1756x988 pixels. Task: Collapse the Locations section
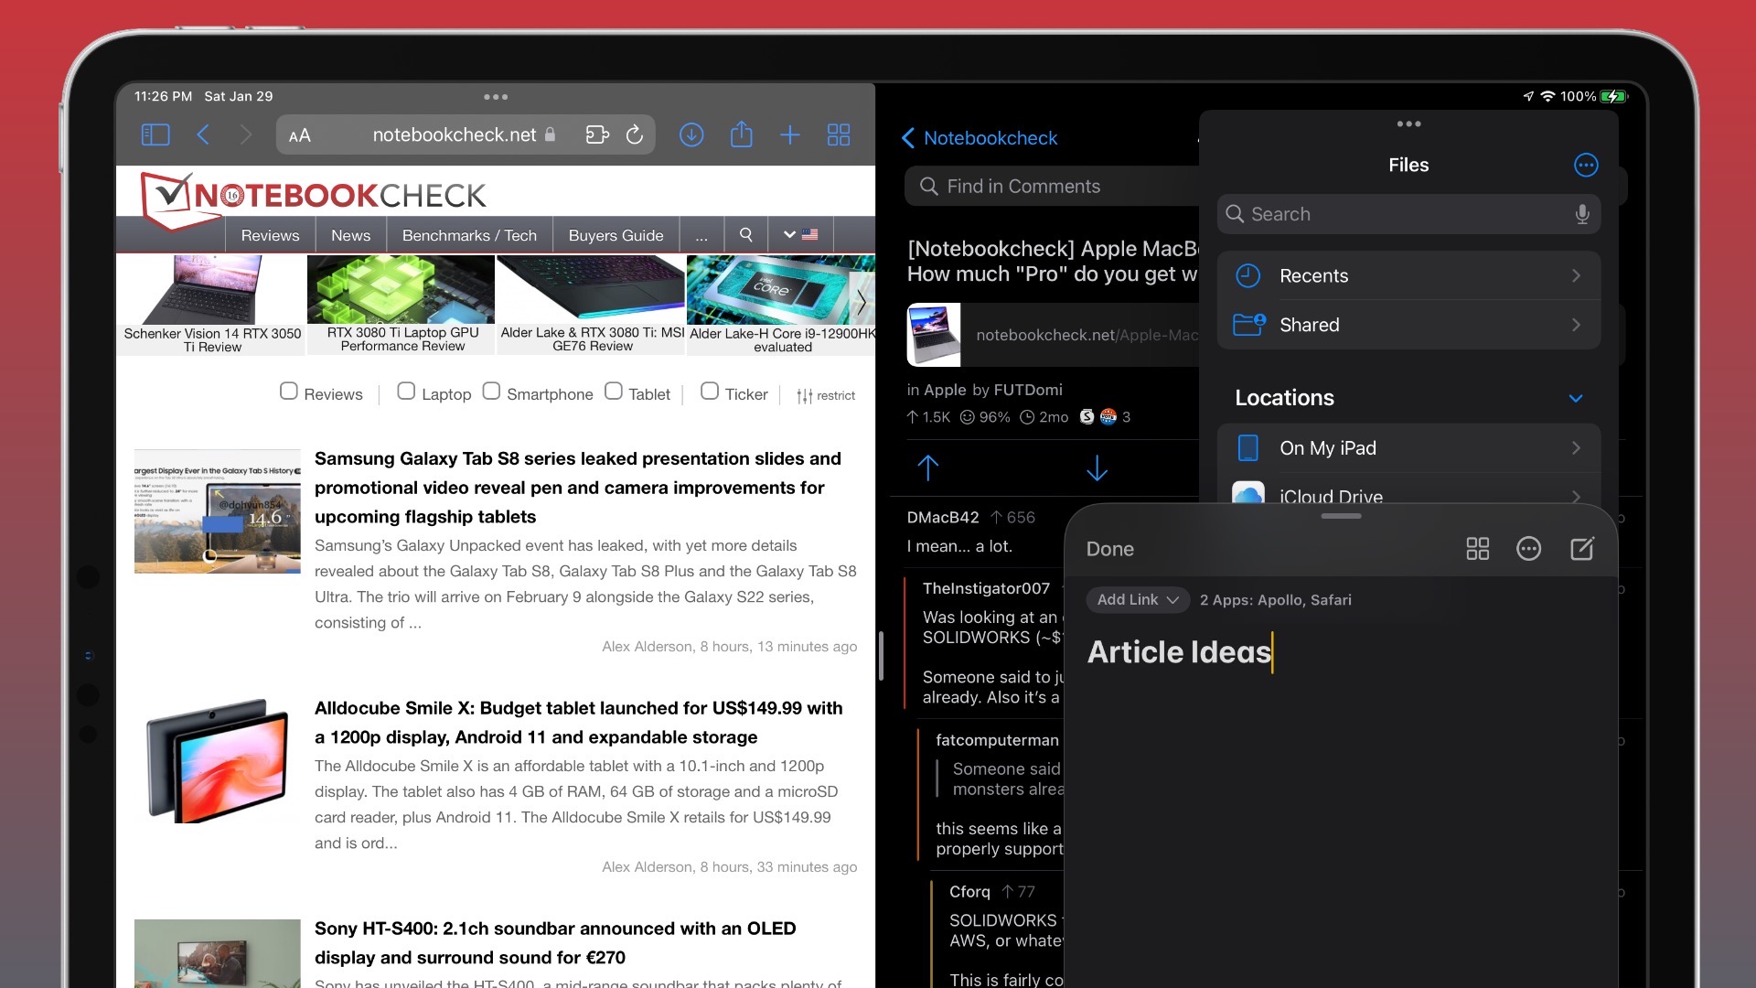click(x=1575, y=398)
